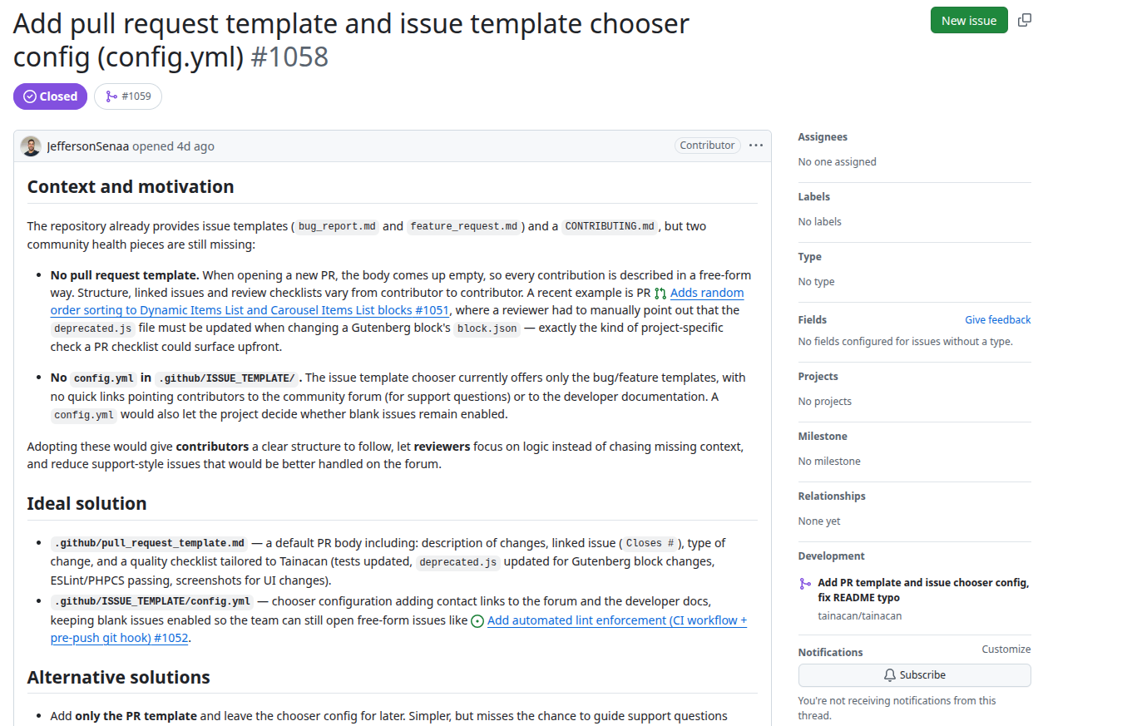Click the open issue icon before #1052 link
Viewport: 1127px width, 726px height.
coord(477,621)
